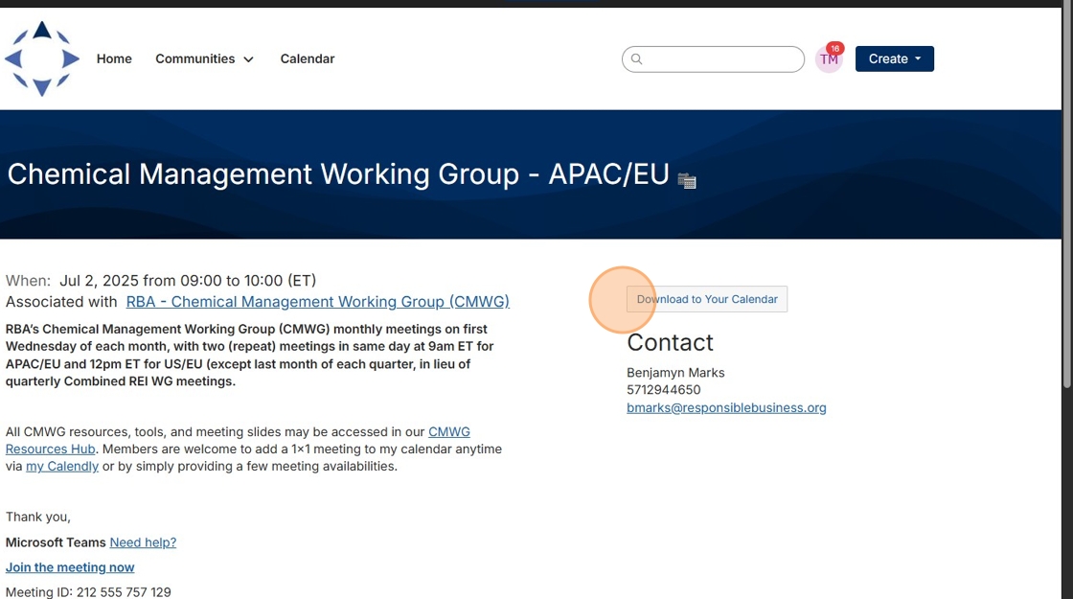Select the phone number 5712944650

click(x=664, y=390)
